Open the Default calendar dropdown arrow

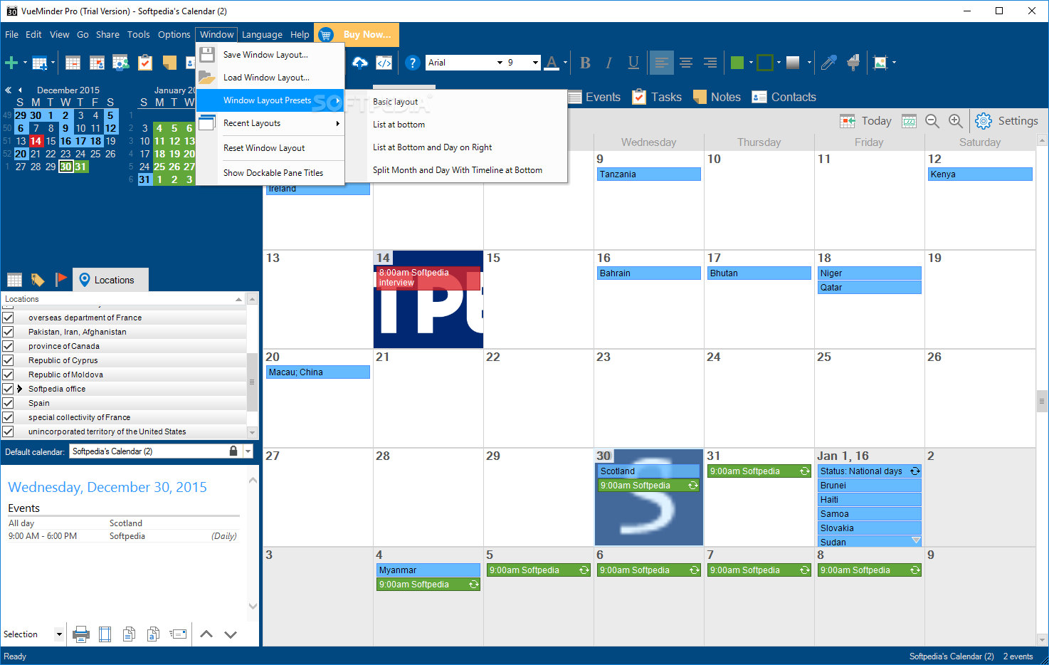(x=248, y=451)
